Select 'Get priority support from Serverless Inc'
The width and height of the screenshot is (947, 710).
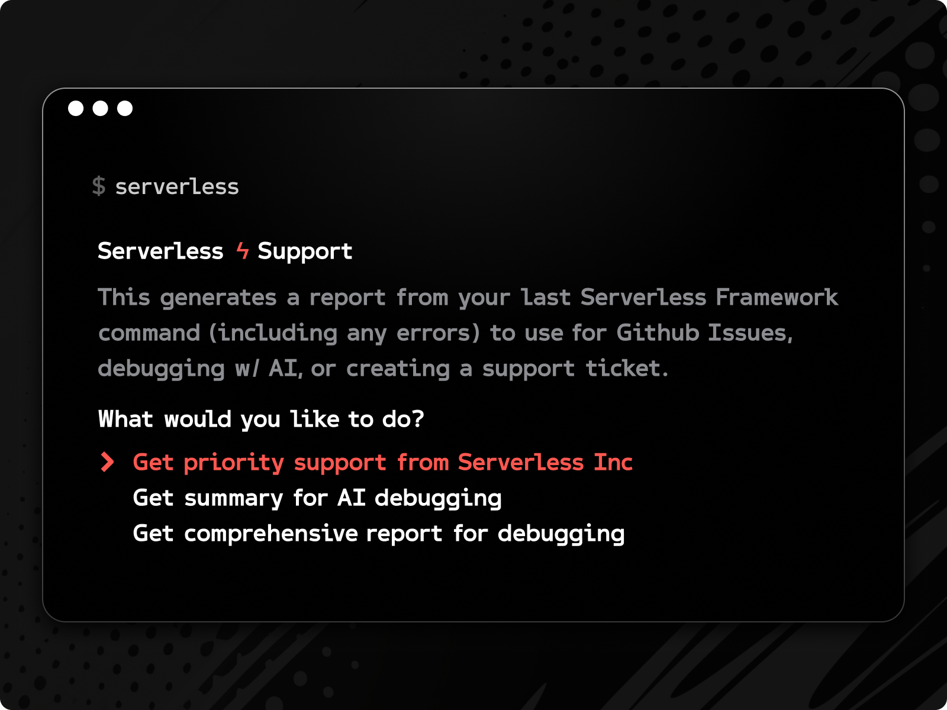tap(382, 462)
